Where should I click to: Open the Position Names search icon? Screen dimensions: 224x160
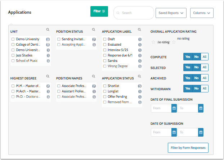tap(94, 76)
